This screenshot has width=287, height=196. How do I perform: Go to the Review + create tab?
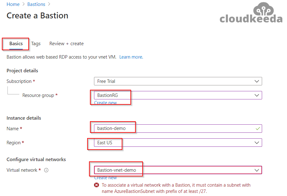[x=66, y=44]
